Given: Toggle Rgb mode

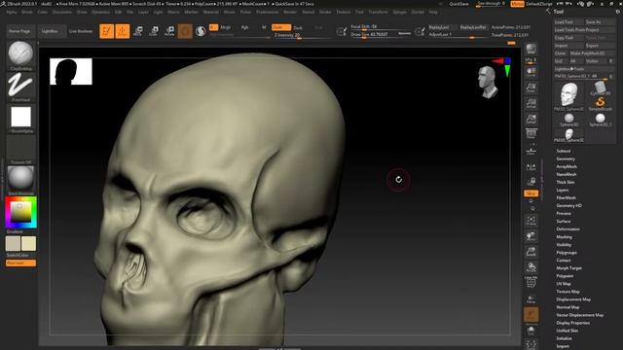Looking at the screenshot, I should 244,27.
